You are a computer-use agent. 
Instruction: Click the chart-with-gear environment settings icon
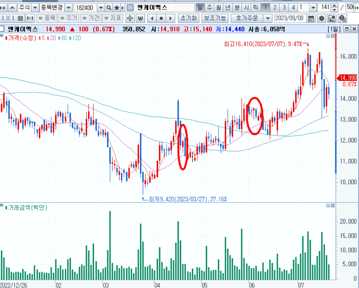click(x=332, y=18)
